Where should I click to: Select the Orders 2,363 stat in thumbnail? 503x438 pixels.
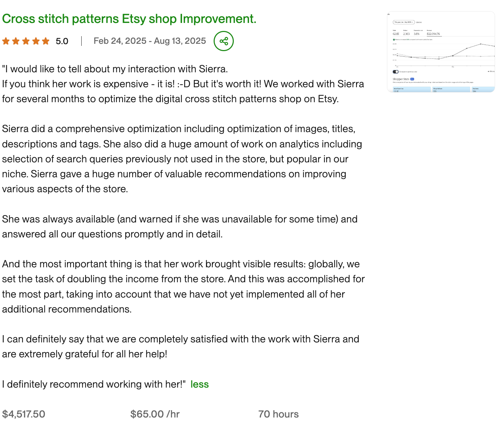(406, 33)
